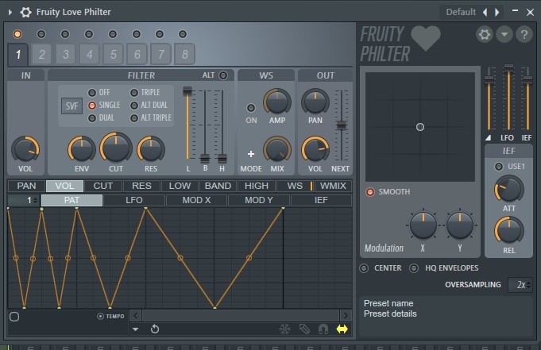Switch to the CUT envelope tab

[x=102, y=186]
